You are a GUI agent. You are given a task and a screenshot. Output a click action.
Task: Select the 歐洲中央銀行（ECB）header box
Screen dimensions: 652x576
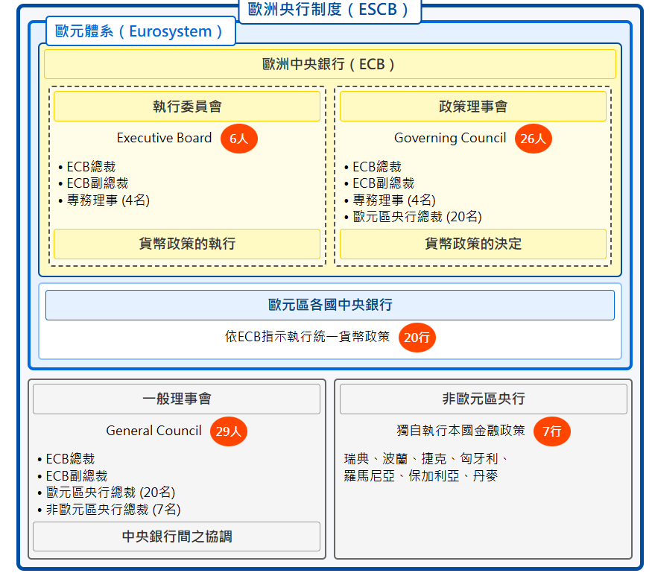coord(330,64)
